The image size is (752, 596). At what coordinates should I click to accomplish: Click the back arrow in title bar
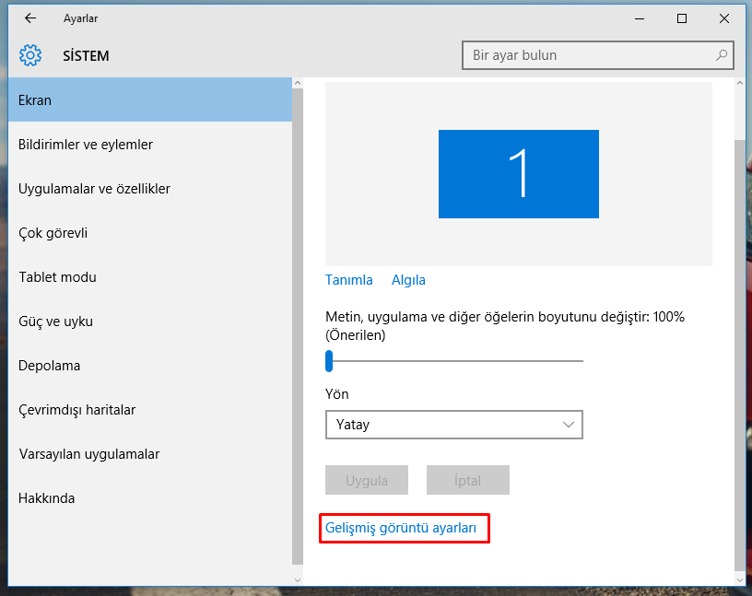[30, 18]
